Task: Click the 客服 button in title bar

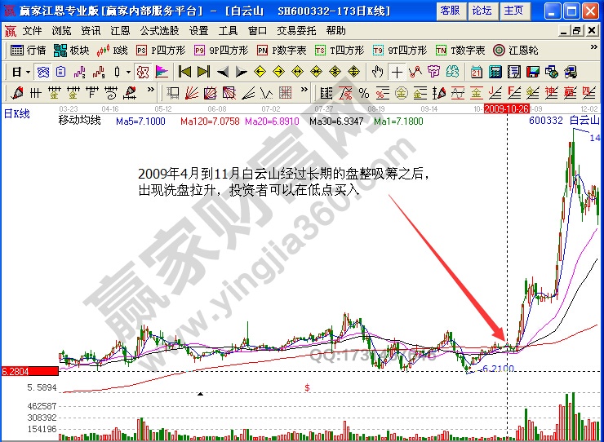Action: 450,11
